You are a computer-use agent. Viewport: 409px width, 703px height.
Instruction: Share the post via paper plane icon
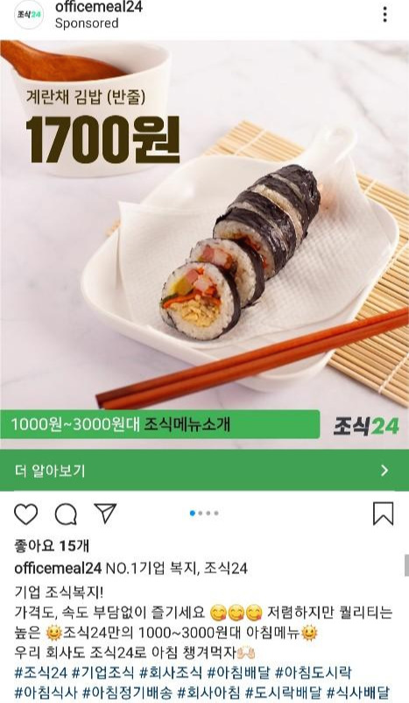pyautogui.click(x=106, y=513)
